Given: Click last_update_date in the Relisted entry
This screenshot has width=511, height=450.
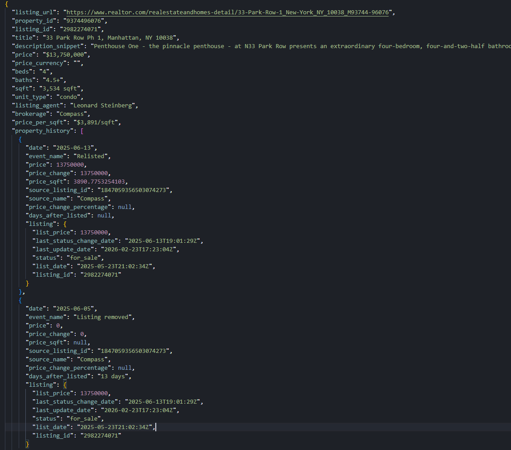Looking at the screenshot, I should coord(105,250).
